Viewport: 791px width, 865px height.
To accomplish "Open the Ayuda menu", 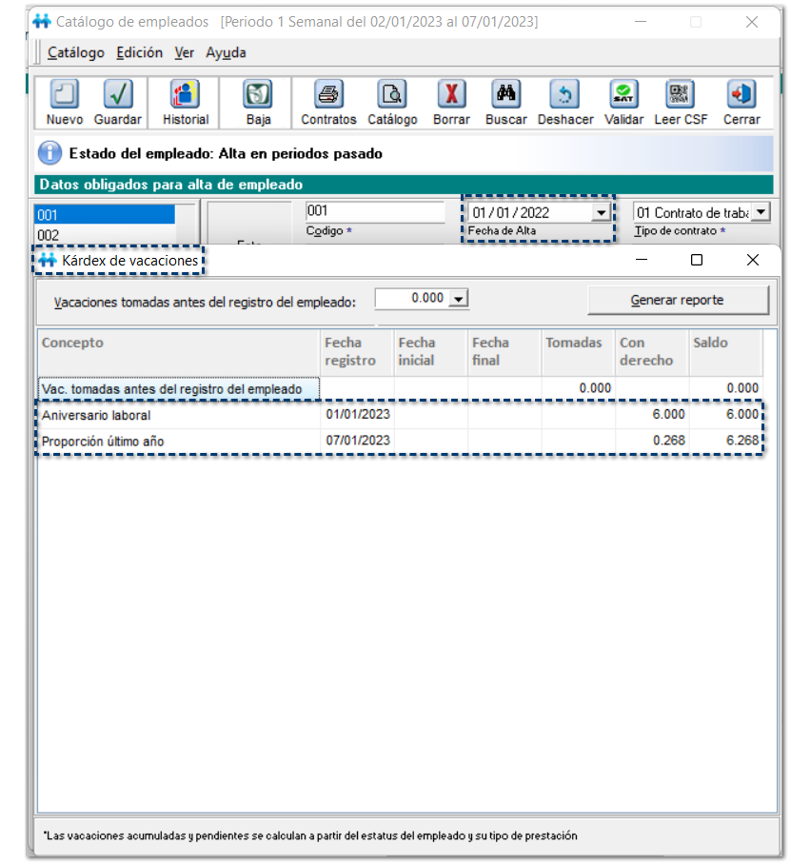I will [x=226, y=53].
